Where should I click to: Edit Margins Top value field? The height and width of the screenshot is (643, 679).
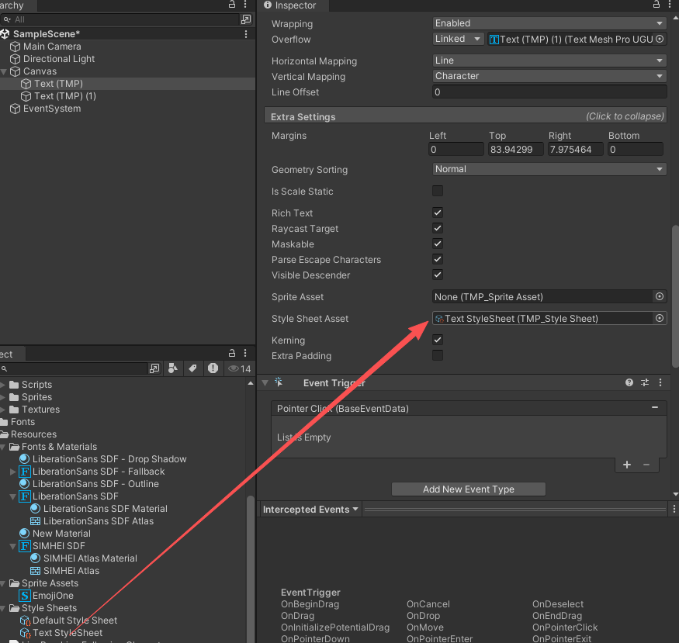[515, 149]
